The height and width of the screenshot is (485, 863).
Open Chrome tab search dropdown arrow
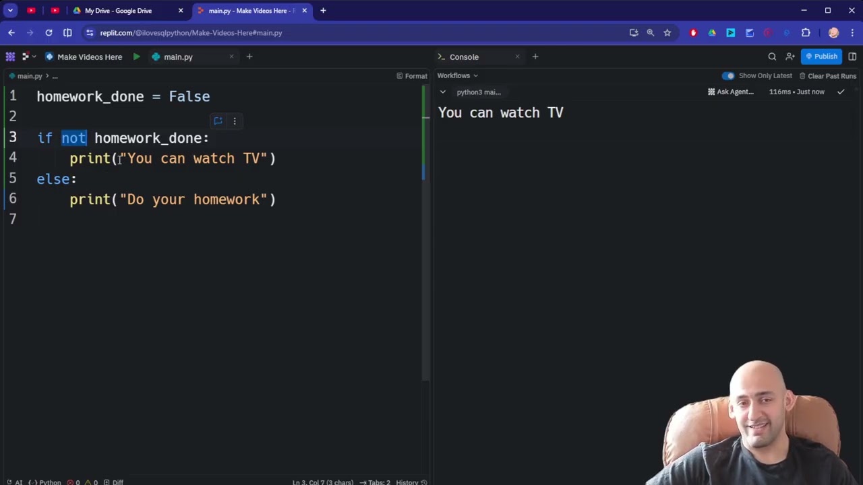10,11
